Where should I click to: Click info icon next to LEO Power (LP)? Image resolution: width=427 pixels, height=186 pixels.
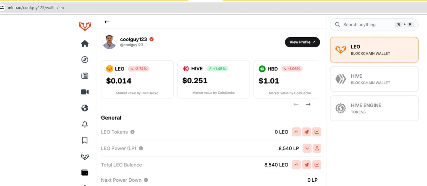(x=141, y=148)
